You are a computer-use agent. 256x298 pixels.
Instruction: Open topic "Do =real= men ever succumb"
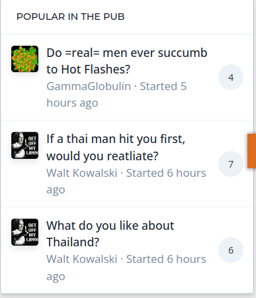tap(127, 61)
